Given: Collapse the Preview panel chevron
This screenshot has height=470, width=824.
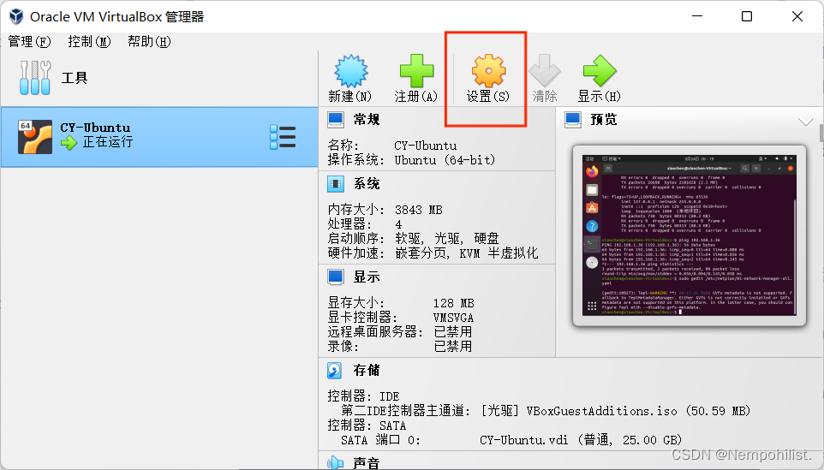Looking at the screenshot, I should [x=806, y=122].
